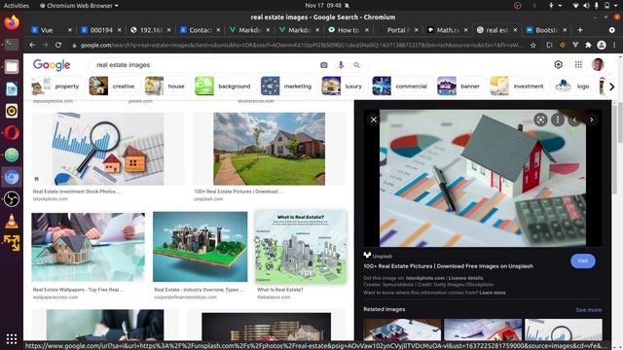Image resolution: width=623 pixels, height=350 pixels.
Task: Show the previous image in the preview
Action: point(574,120)
